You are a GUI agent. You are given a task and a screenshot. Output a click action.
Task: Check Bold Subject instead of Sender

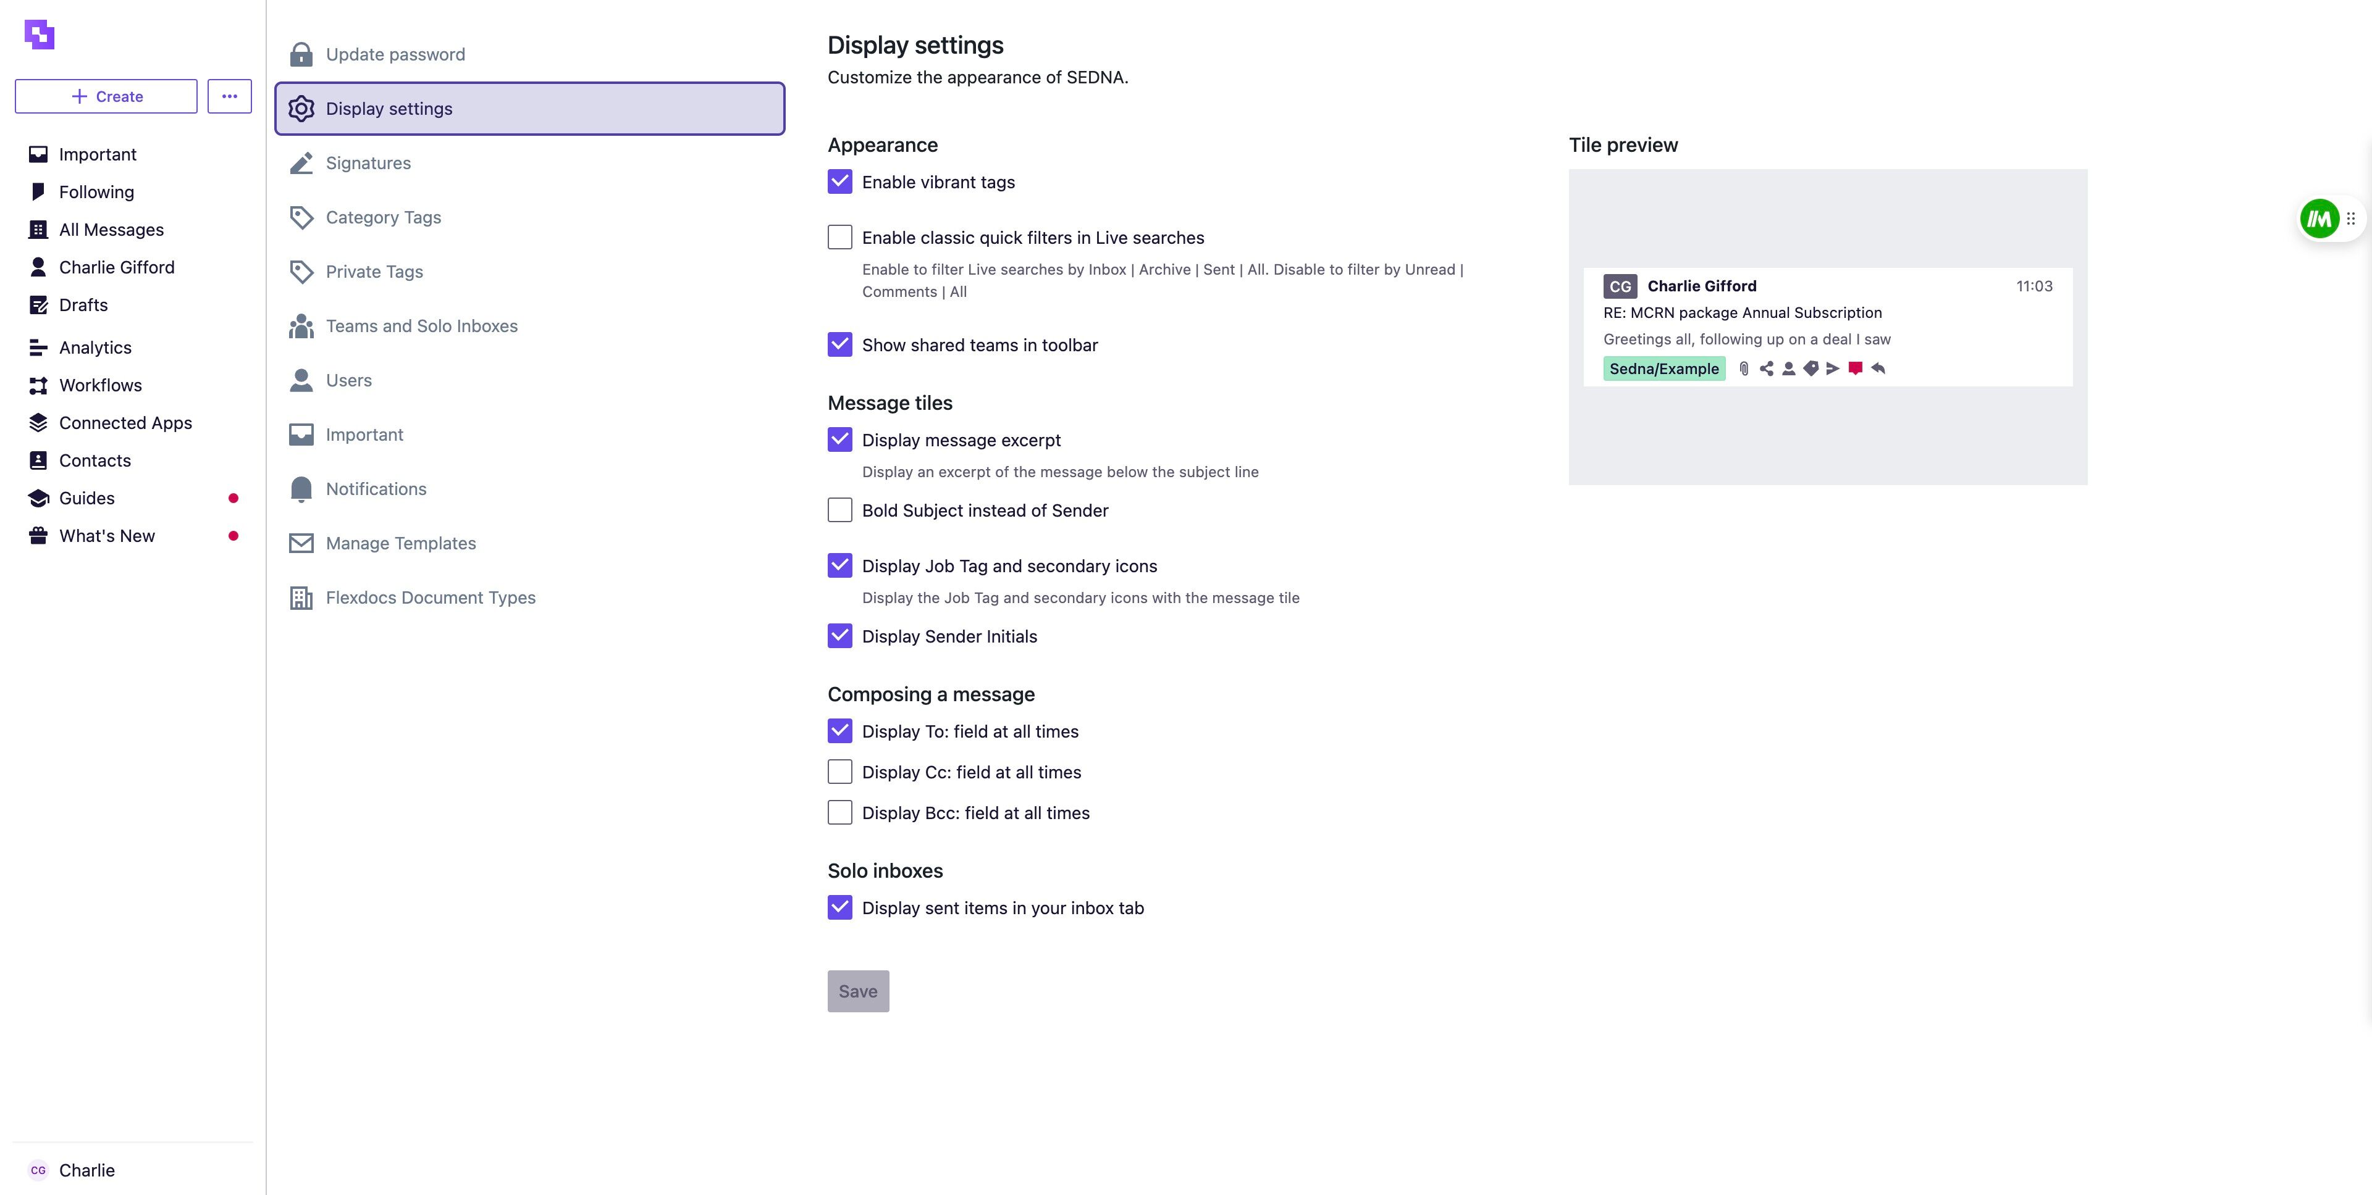coord(840,510)
